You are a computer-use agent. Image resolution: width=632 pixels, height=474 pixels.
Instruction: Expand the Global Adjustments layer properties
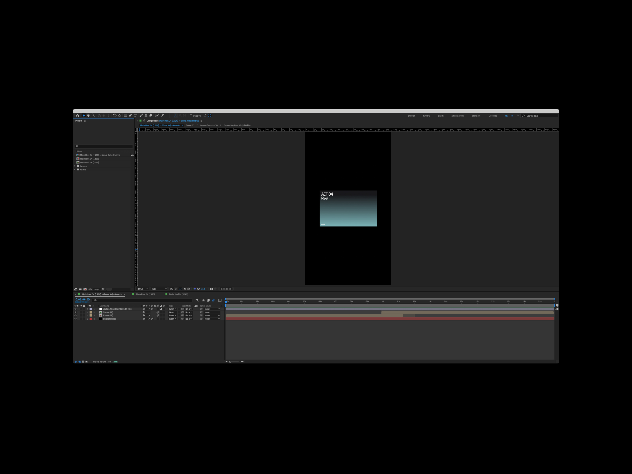[x=88, y=309]
